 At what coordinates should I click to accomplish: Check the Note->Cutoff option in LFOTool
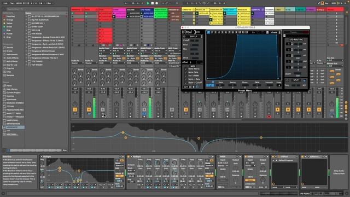coord(186,83)
